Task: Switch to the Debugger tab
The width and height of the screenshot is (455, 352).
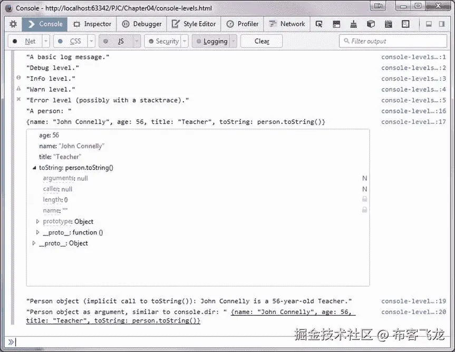Action: coord(142,24)
